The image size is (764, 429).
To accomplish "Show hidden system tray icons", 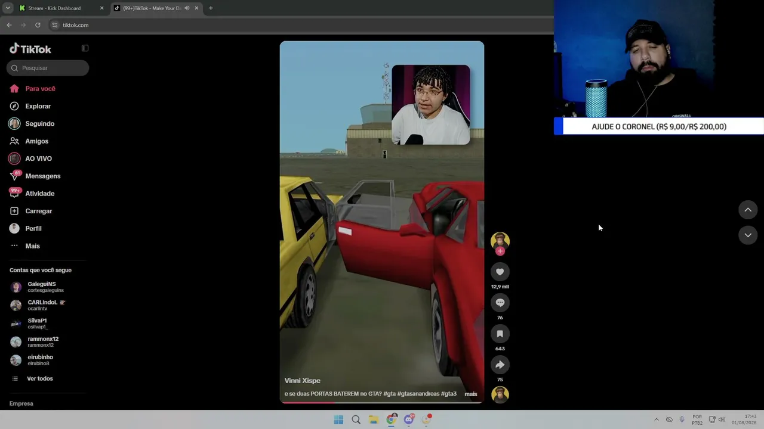I will coord(657,419).
